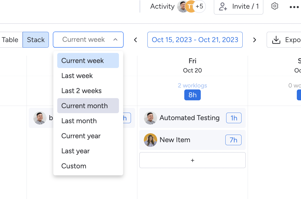
Task: Switch to Table view
Action: [10, 40]
